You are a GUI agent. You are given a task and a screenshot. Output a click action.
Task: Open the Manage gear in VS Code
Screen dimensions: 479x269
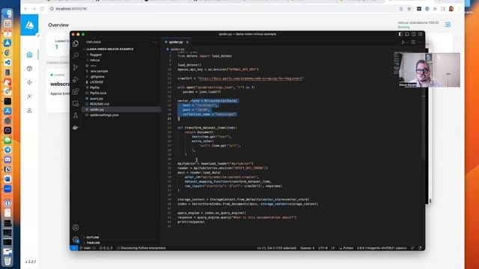(76, 239)
